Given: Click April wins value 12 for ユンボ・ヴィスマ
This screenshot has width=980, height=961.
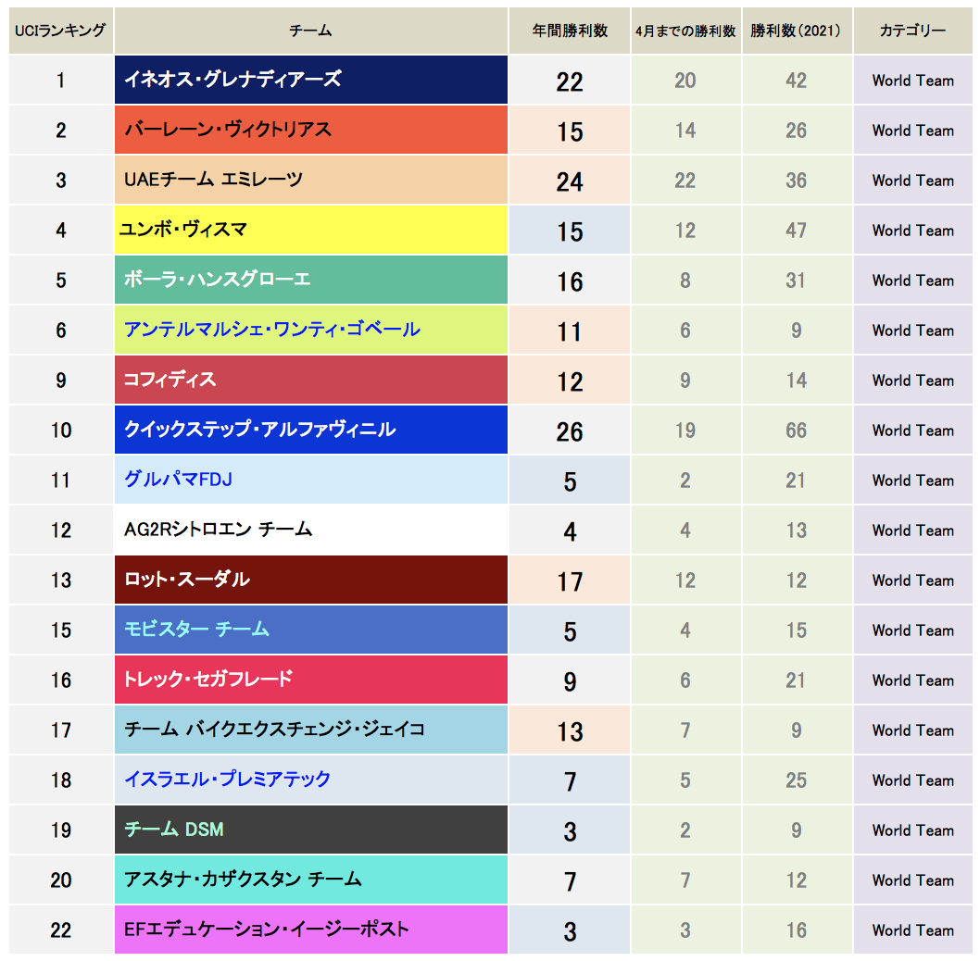Looking at the screenshot, I should [685, 231].
